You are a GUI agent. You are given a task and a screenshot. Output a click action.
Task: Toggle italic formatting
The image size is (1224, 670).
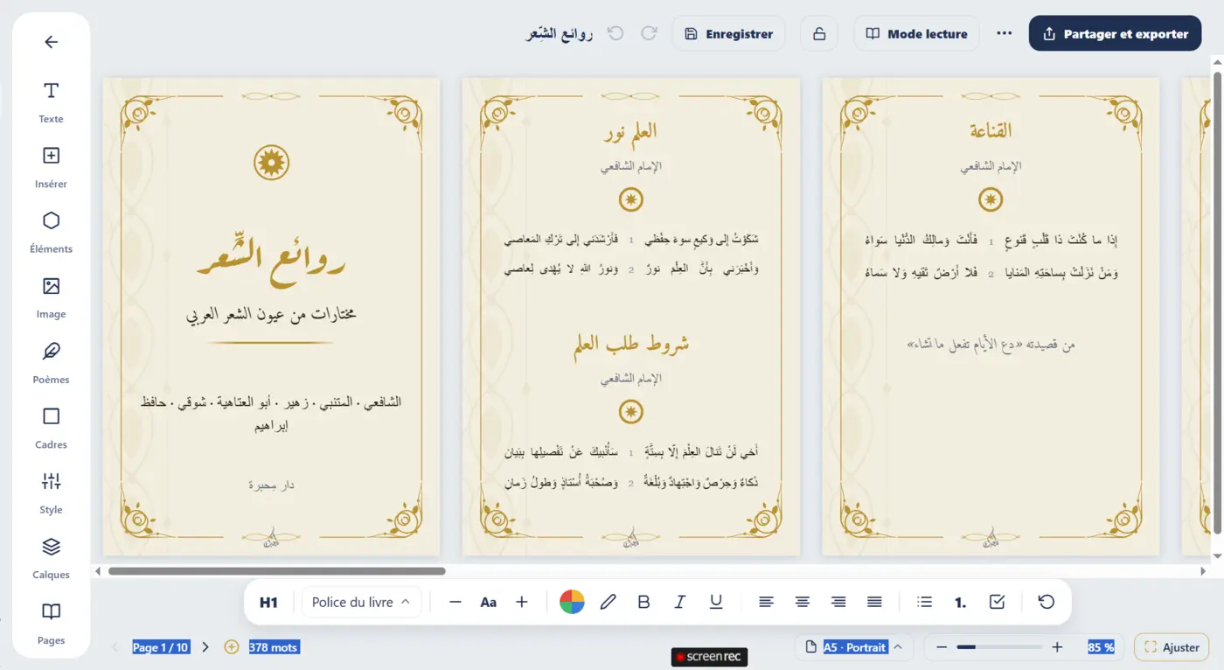[680, 602]
